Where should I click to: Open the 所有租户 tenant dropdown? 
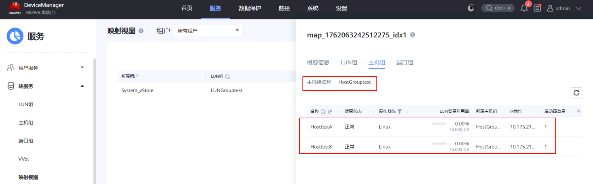point(209,31)
